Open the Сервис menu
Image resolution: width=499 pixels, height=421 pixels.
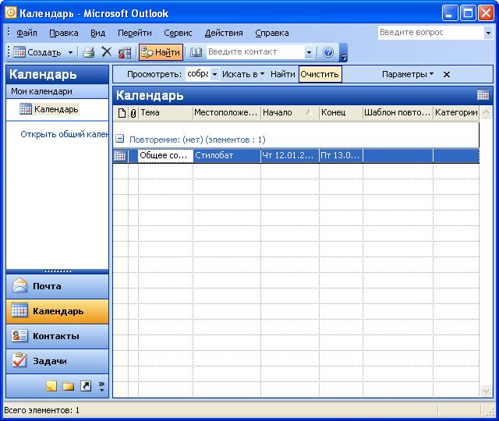point(178,33)
